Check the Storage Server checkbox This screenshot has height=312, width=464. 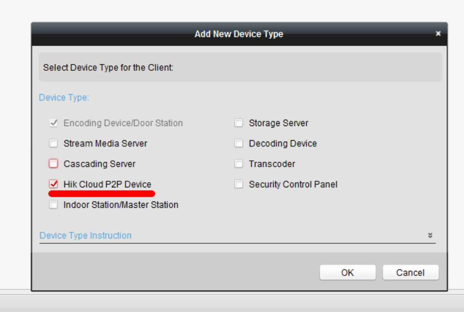coord(238,123)
